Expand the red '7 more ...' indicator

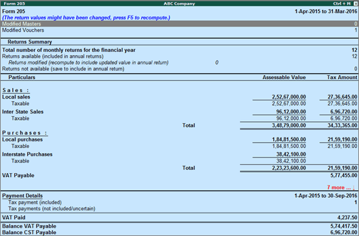[340, 187]
